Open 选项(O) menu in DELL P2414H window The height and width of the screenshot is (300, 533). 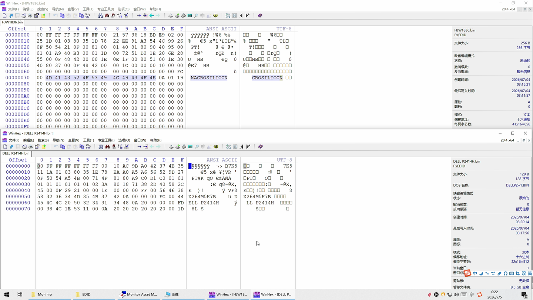pyautogui.click(x=124, y=140)
